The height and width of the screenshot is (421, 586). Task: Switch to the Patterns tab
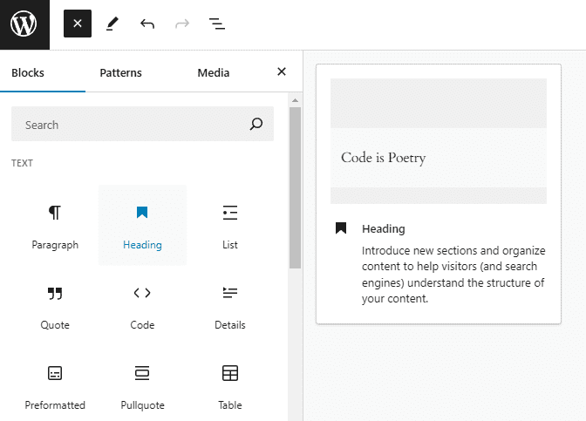coord(120,73)
